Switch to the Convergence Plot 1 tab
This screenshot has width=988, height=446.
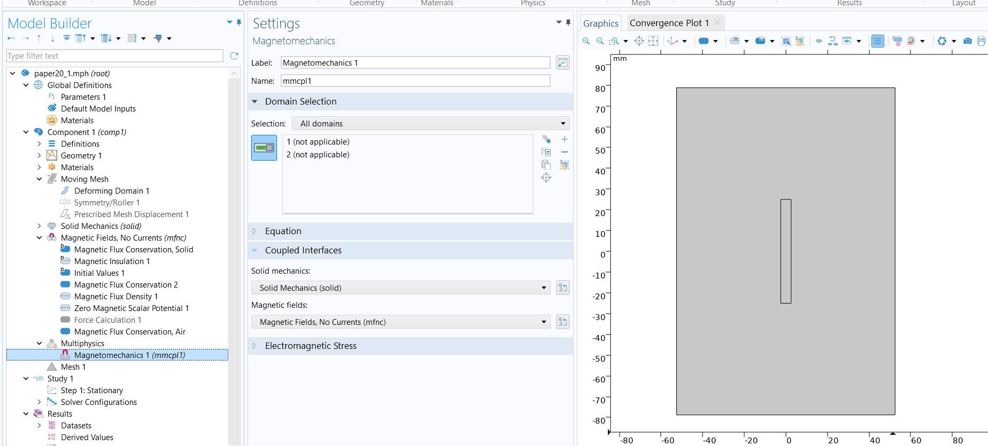pyautogui.click(x=669, y=23)
